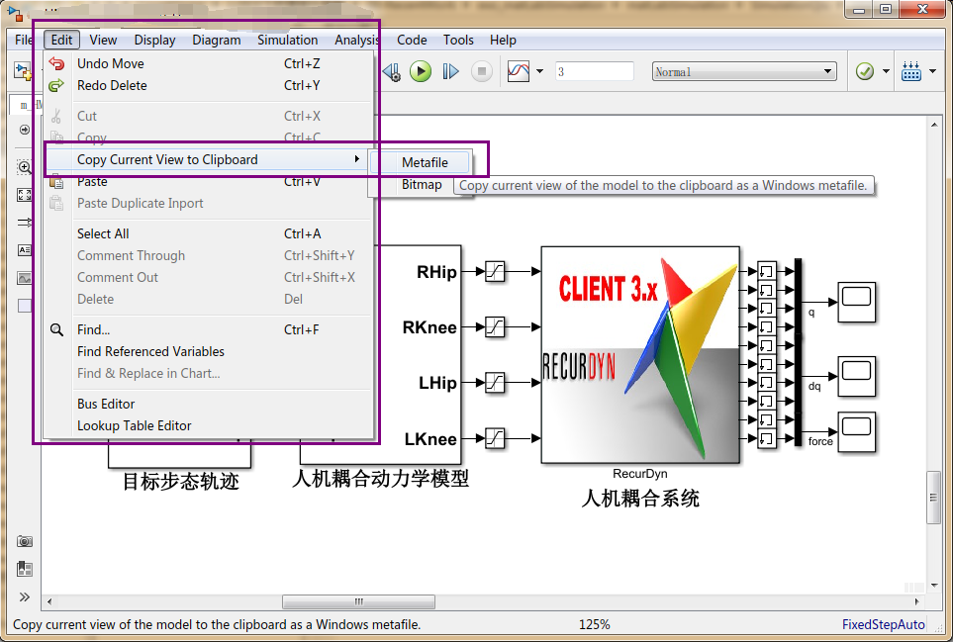The image size is (953, 642).
Task: Open the Simulation menu
Action: point(287,41)
